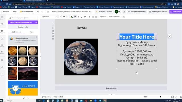Select the dark castle landscape thumbnail
This screenshot has width=182, height=102.
28,73
